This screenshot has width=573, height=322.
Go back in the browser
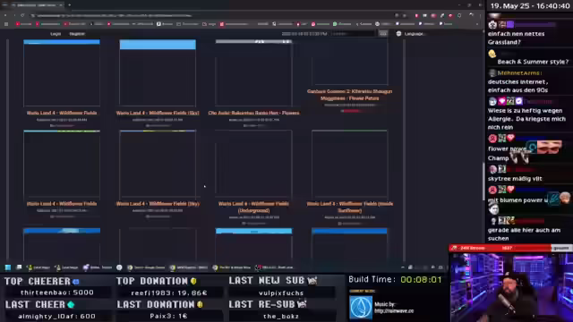click(5, 15)
